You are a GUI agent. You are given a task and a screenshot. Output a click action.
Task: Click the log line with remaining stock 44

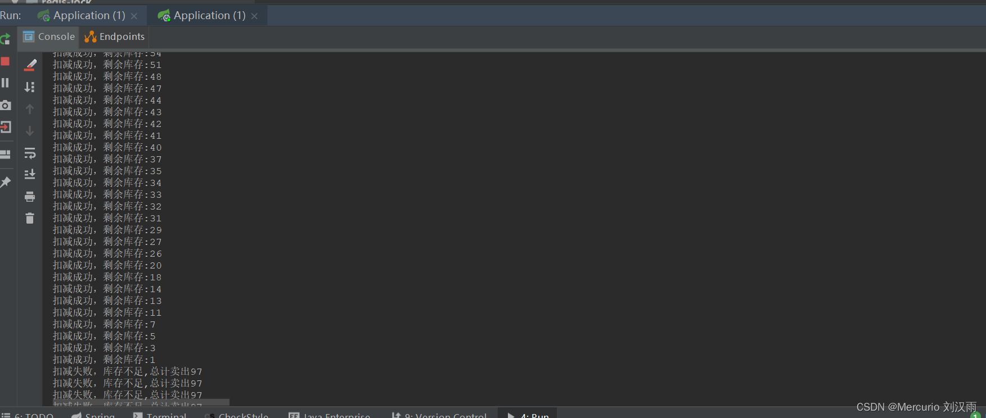pos(107,101)
